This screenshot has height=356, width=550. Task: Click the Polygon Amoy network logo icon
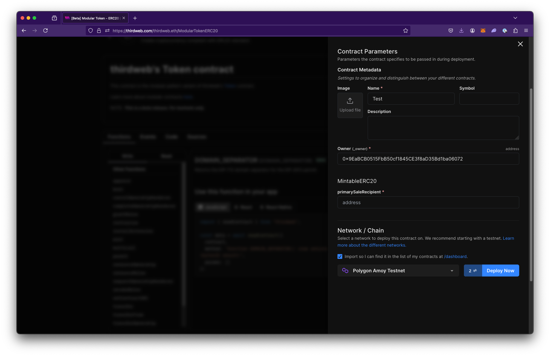[x=345, y=271]
